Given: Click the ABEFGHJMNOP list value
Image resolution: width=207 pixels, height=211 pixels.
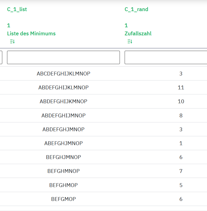Looking at the screenshot, I should (63, 143).
